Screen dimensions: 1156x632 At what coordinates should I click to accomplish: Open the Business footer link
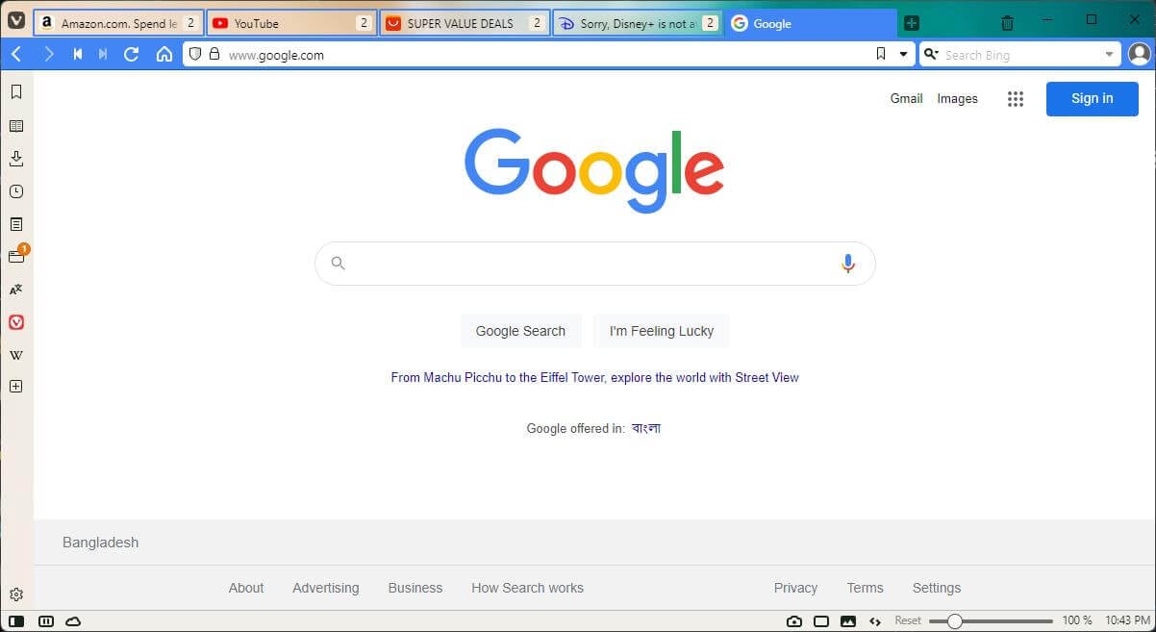(x=415, y=588)
